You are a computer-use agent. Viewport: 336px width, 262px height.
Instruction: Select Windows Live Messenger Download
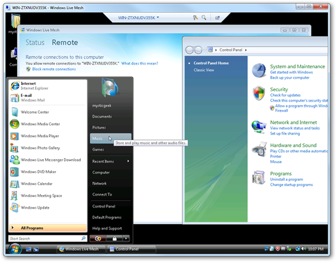point(48,160)
